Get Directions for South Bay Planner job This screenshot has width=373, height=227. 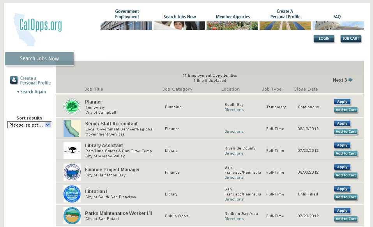click(234, 109)
